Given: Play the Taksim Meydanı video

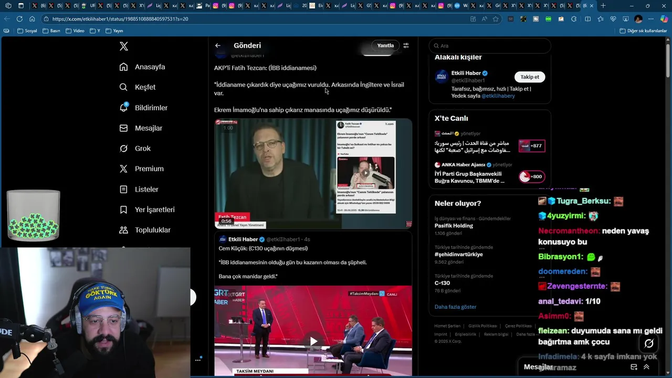Looking at the screenshot, I should coord(313,341).
